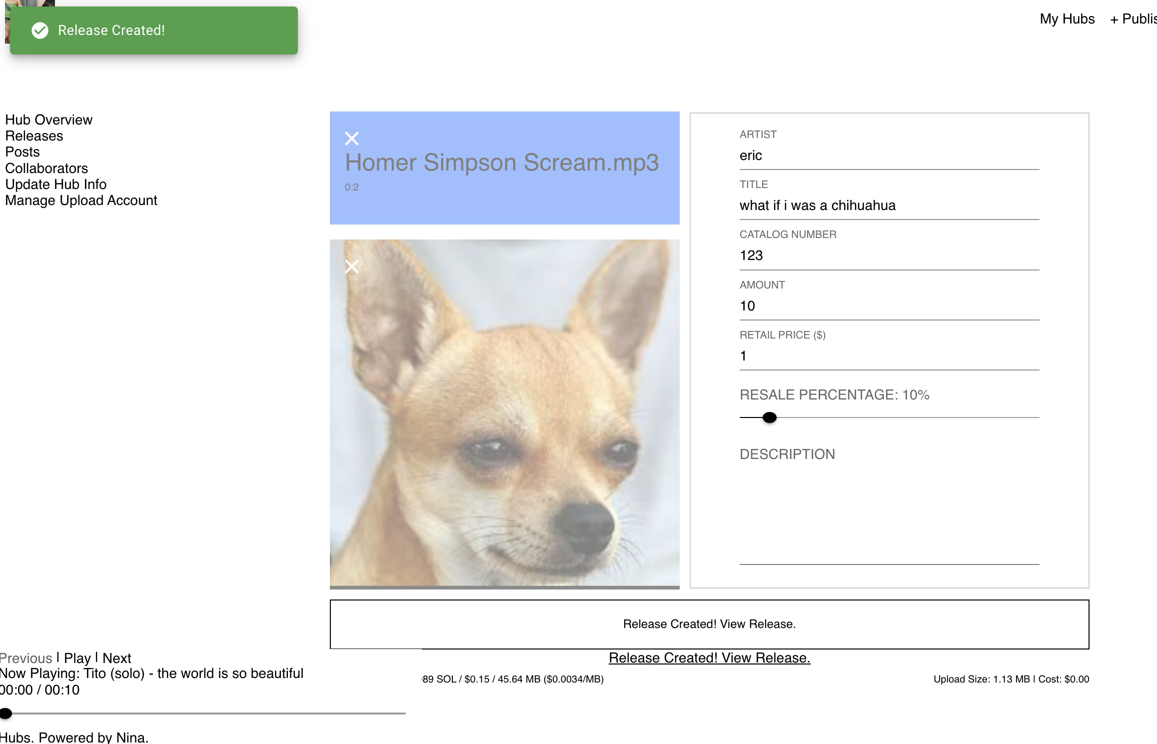Open the Releases section
Viewport: 1157px width, 744px height.
(x=34, y=135)
